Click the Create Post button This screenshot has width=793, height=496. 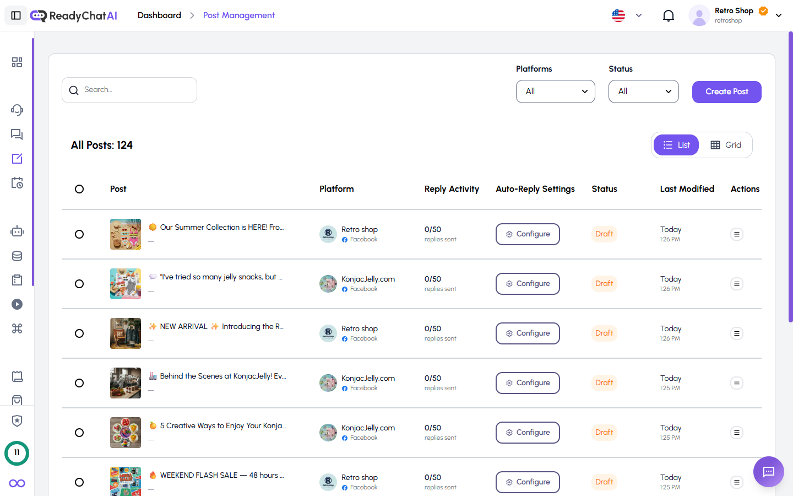point(726,91)
